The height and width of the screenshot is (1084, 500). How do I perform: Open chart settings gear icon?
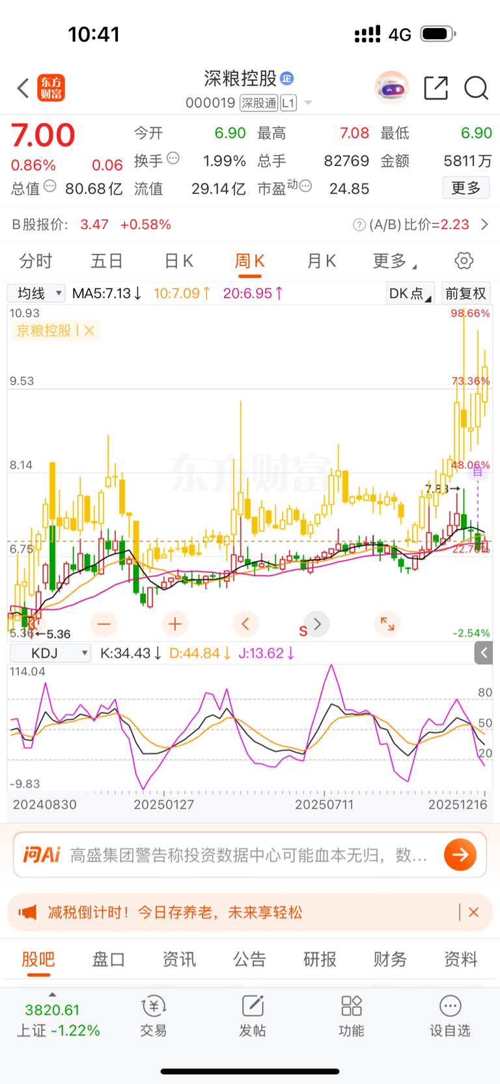464,261
